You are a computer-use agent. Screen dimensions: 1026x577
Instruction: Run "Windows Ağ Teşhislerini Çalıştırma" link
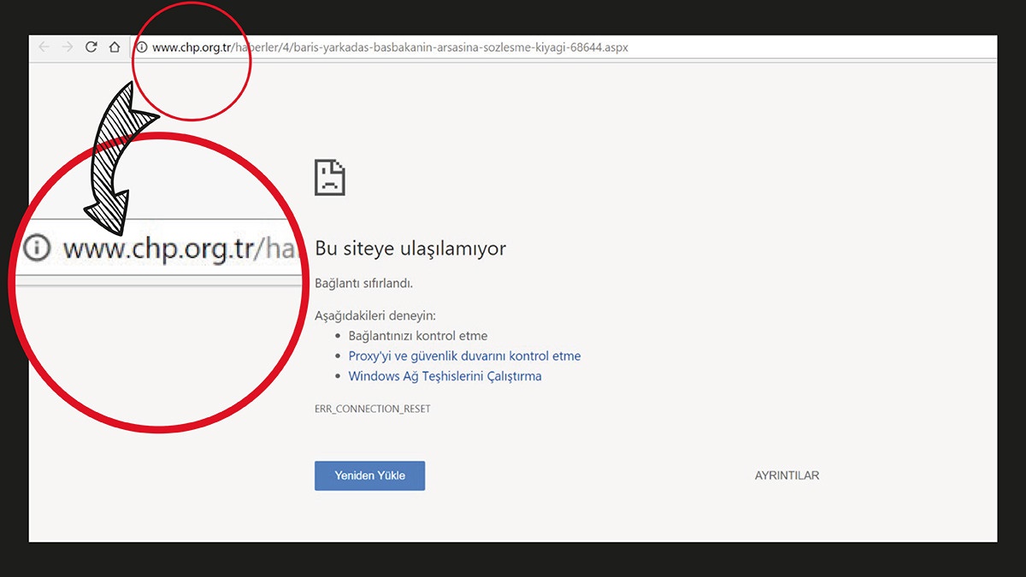pos(445,376)
